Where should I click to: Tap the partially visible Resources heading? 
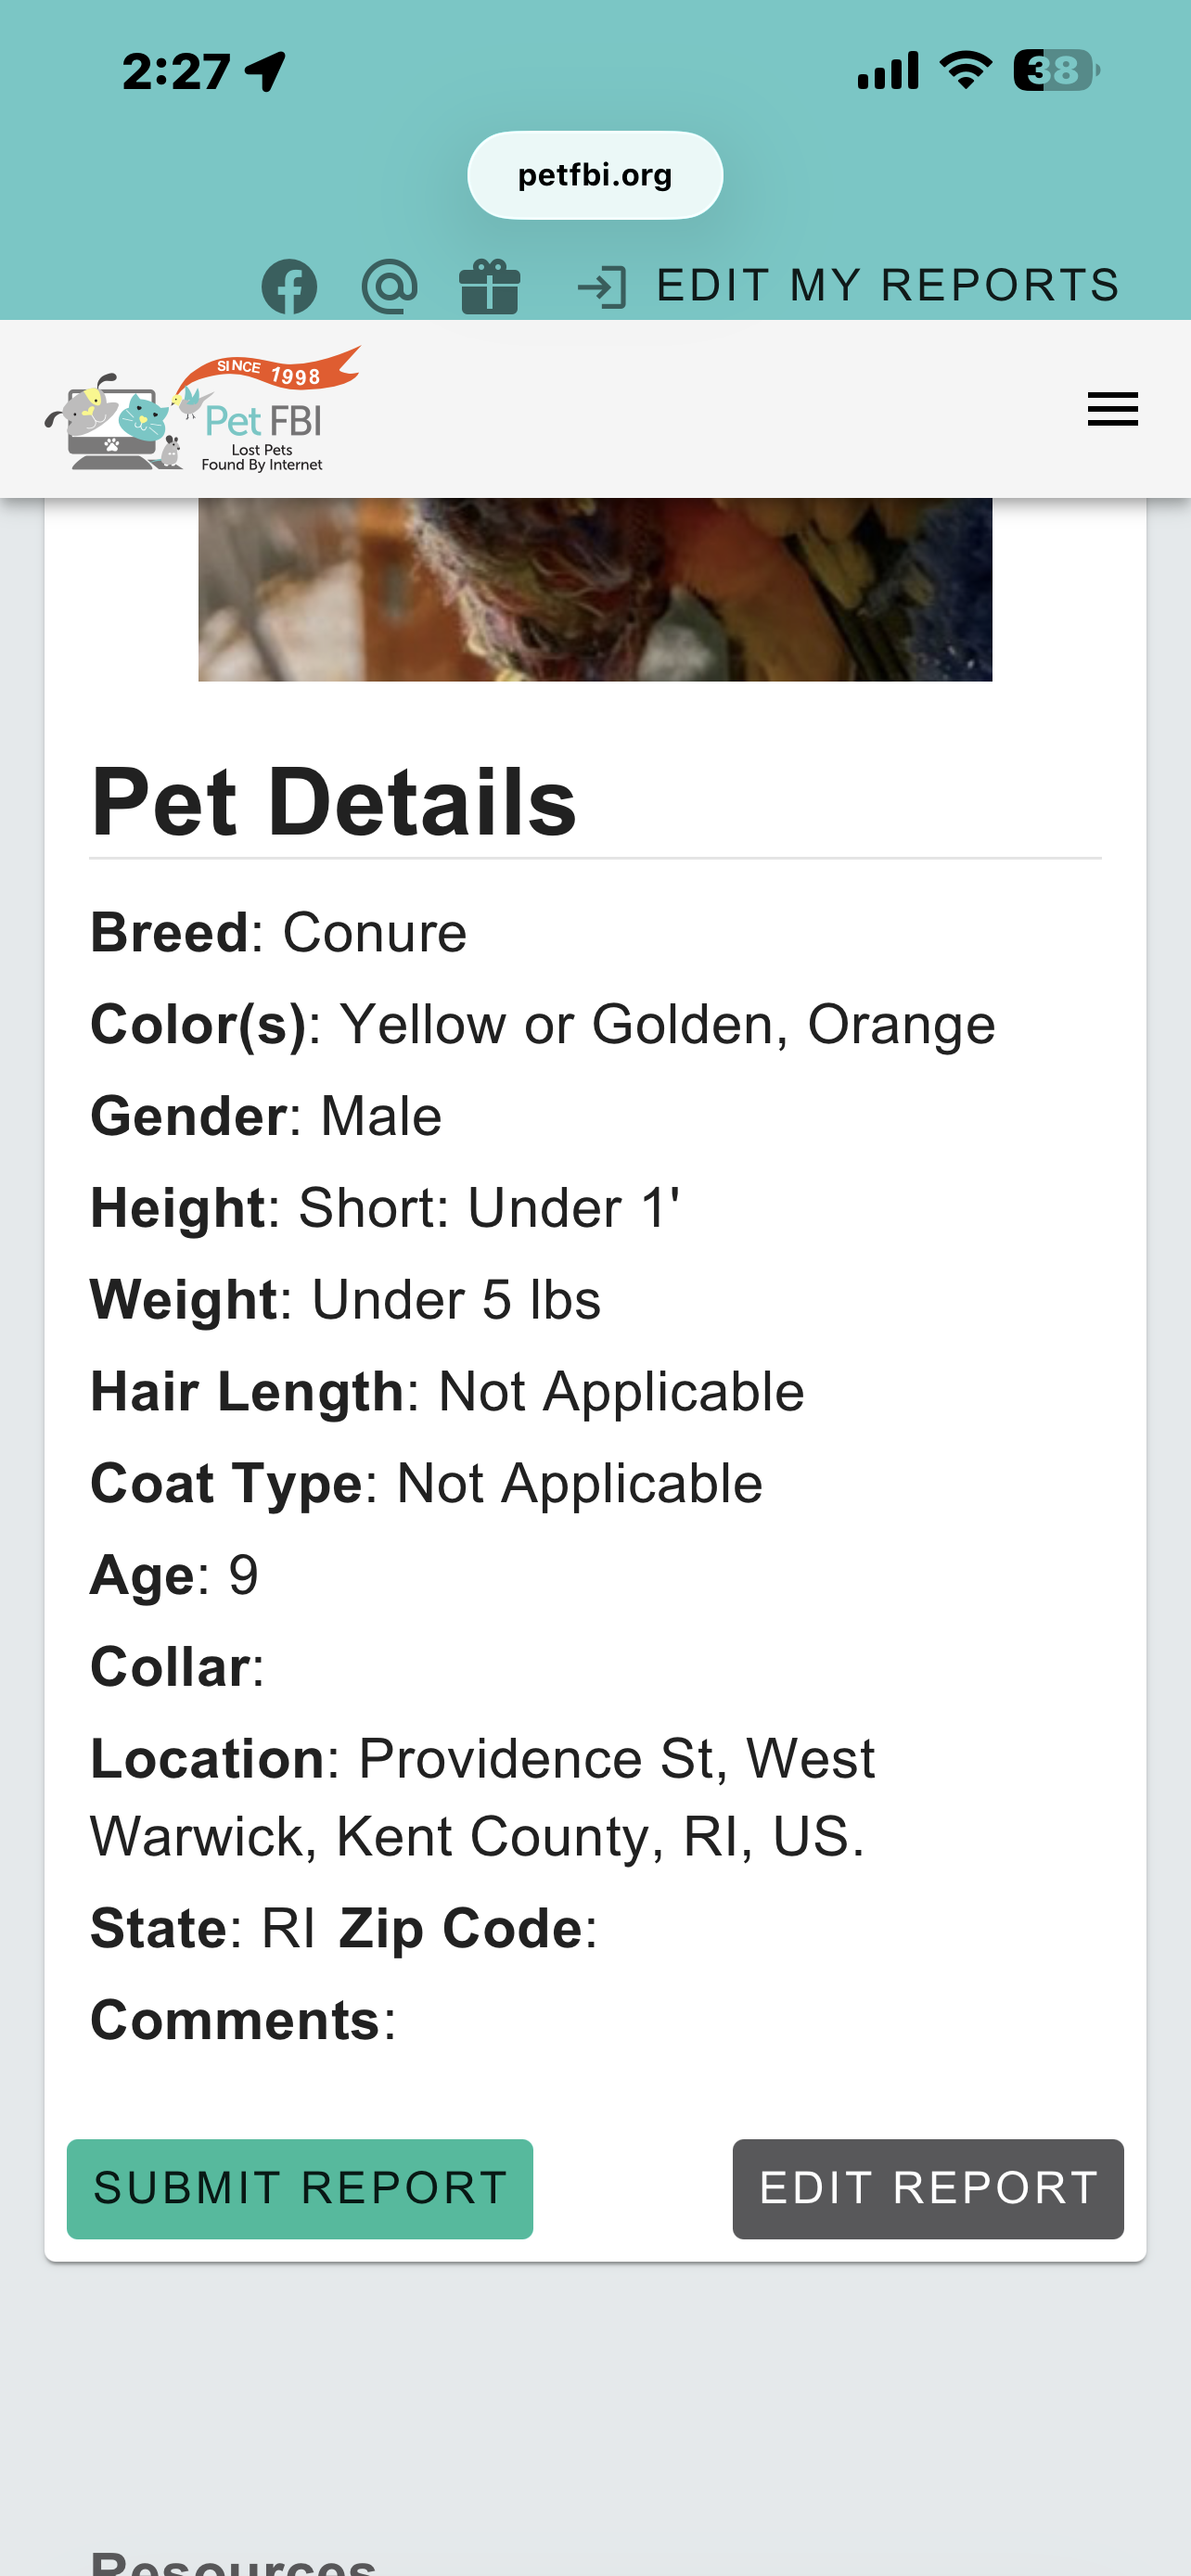click(234, 2562)
